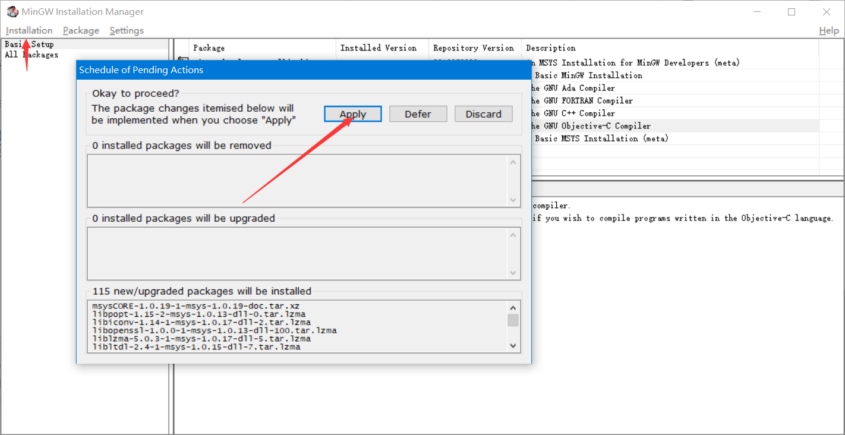The width and height of the screenshot is (845, 435).
Task: Open the Settings menu
Action: coord(127,30)
